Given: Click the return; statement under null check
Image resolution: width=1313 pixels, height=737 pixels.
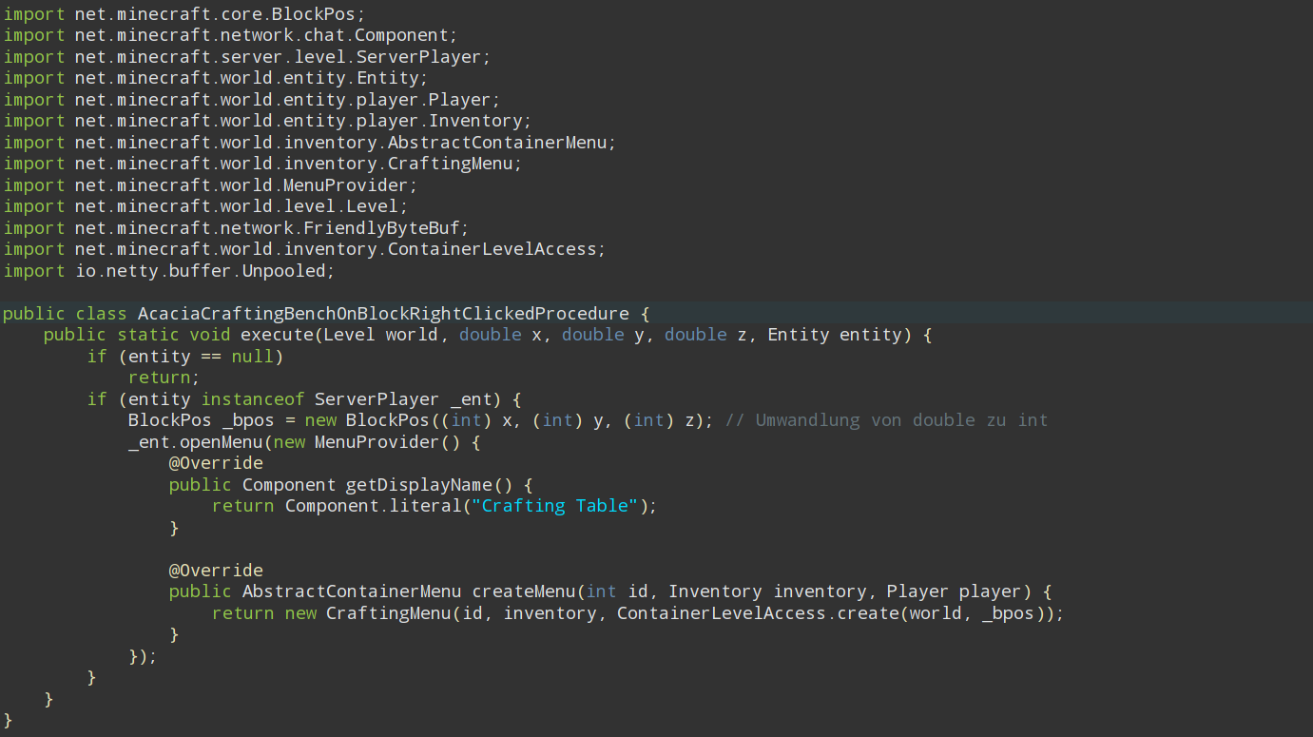Looking at the screenshot, I should pyautogui.click(x=164, y=378).
